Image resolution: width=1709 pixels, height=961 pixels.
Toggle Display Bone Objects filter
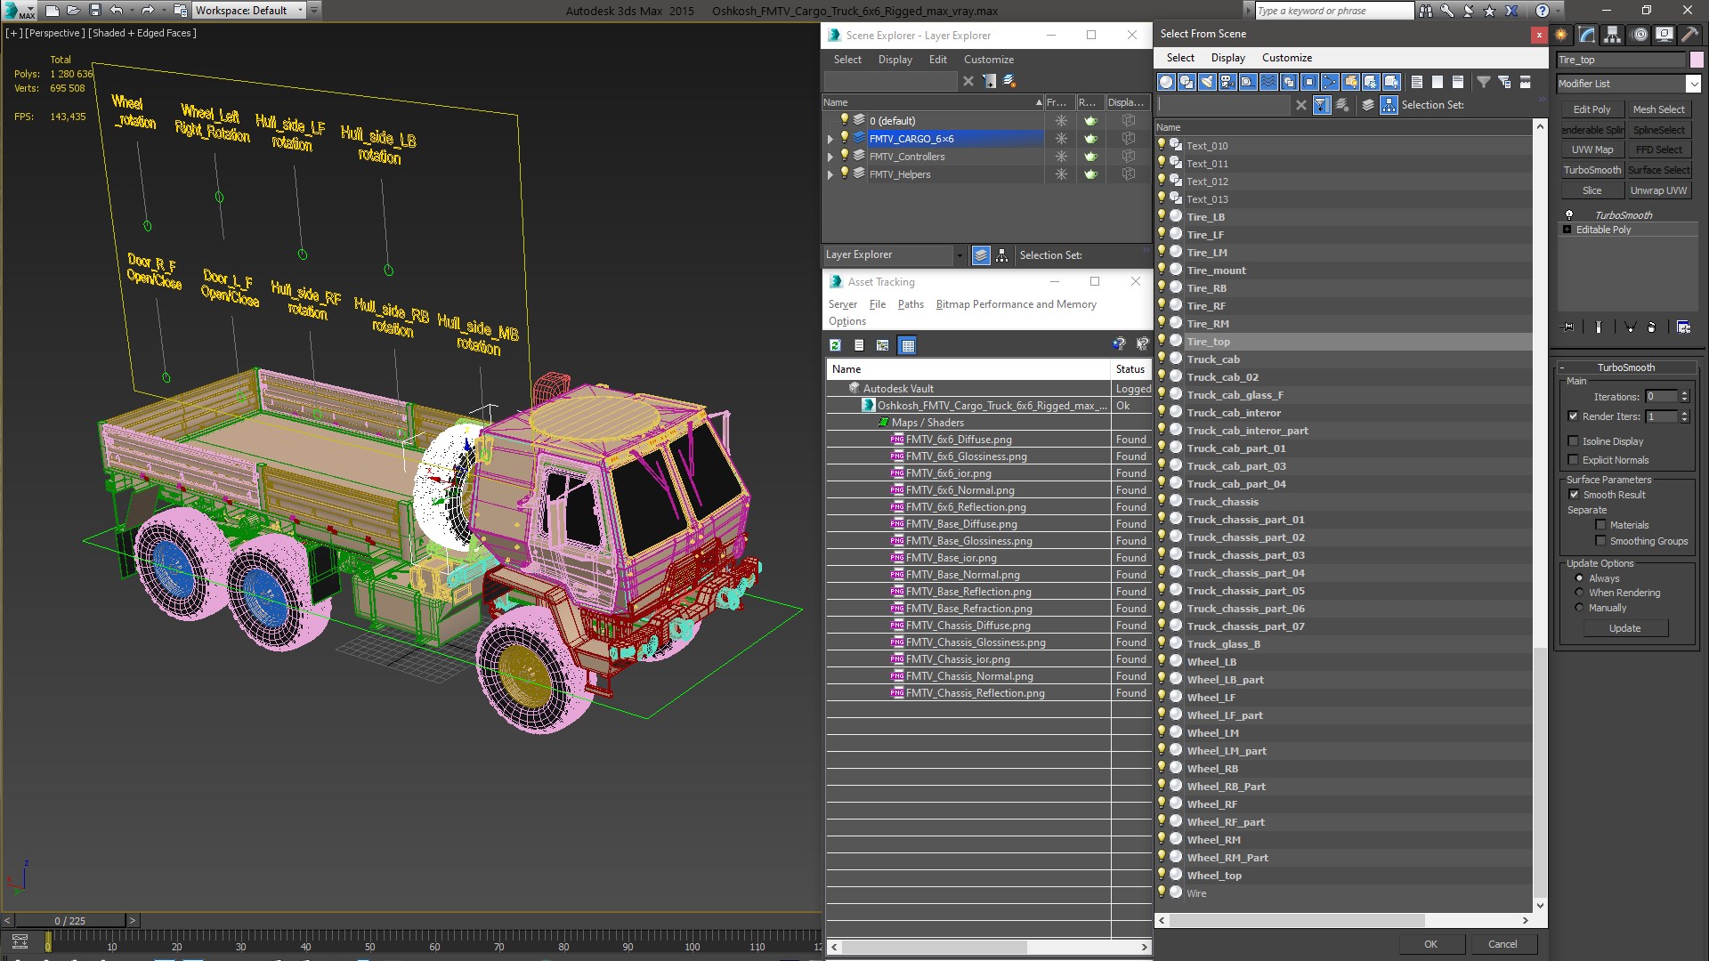pos(1330,82)
